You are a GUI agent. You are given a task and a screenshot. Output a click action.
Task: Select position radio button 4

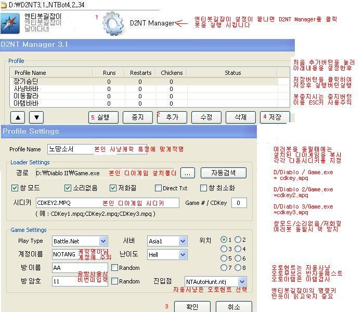pyautogui.click(x=238, y=249)
